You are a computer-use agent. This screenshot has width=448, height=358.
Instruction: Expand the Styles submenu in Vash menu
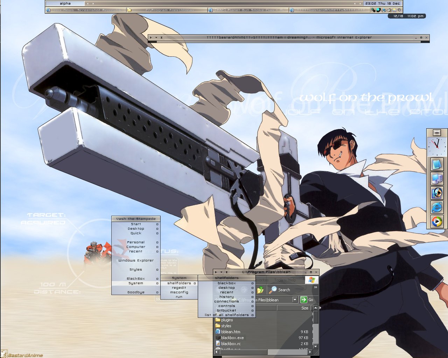point(136,270)
